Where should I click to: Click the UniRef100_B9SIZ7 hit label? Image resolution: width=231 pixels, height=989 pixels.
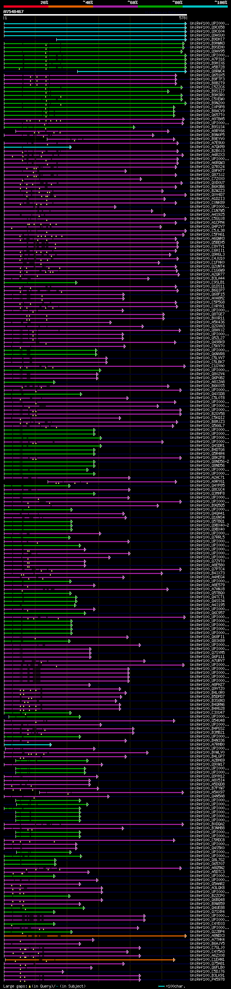(x=207, y=91)
